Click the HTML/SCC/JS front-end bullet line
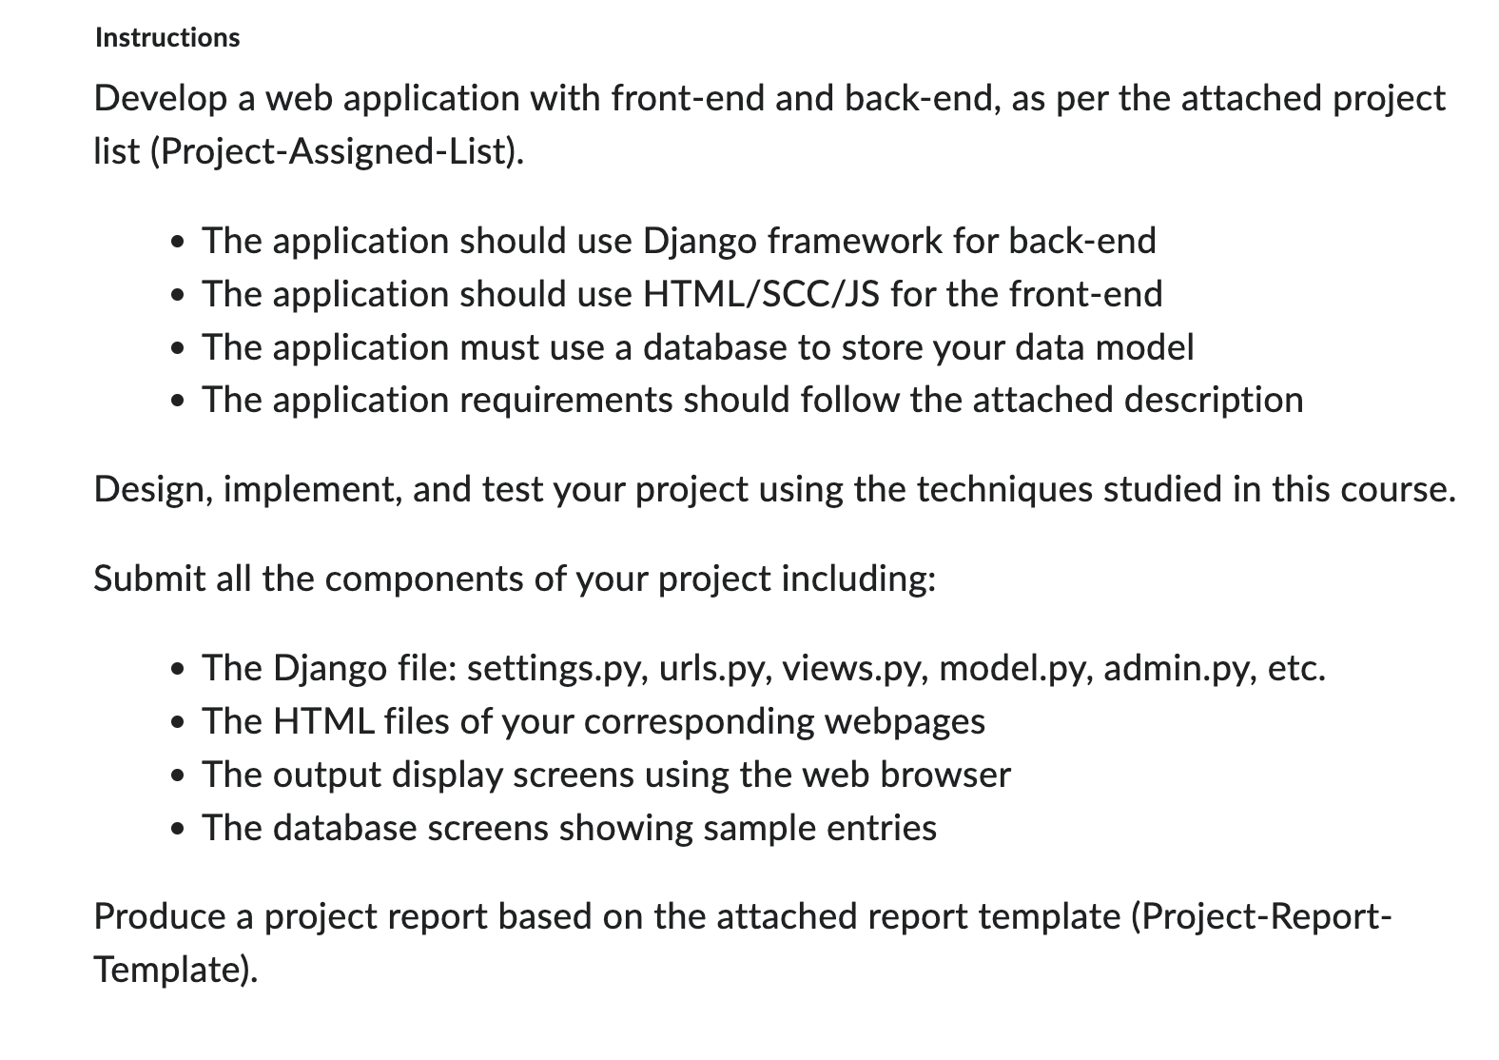This screenshot has width=1499, height=1060. point(682,294)
